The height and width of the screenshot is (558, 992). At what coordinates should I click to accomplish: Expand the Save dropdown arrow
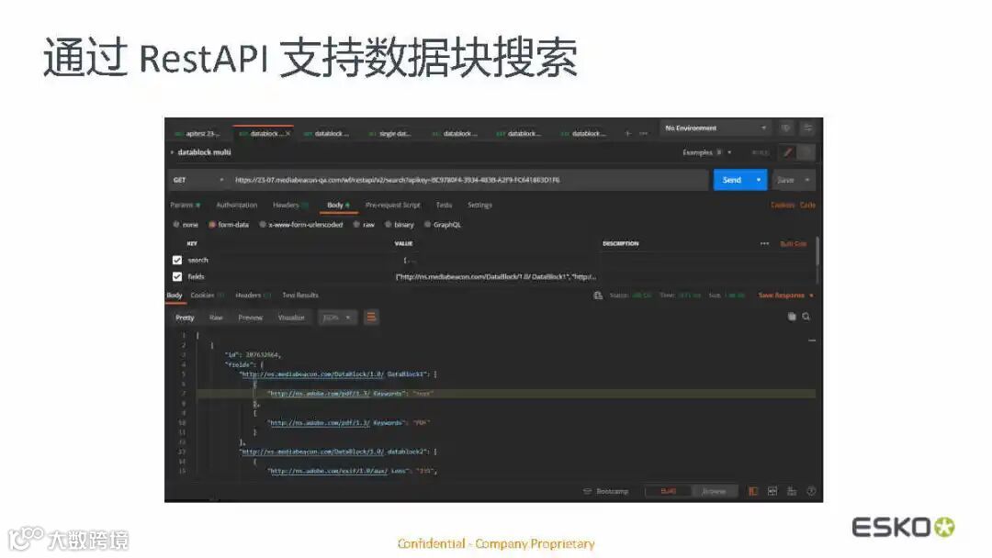(807, 180)
